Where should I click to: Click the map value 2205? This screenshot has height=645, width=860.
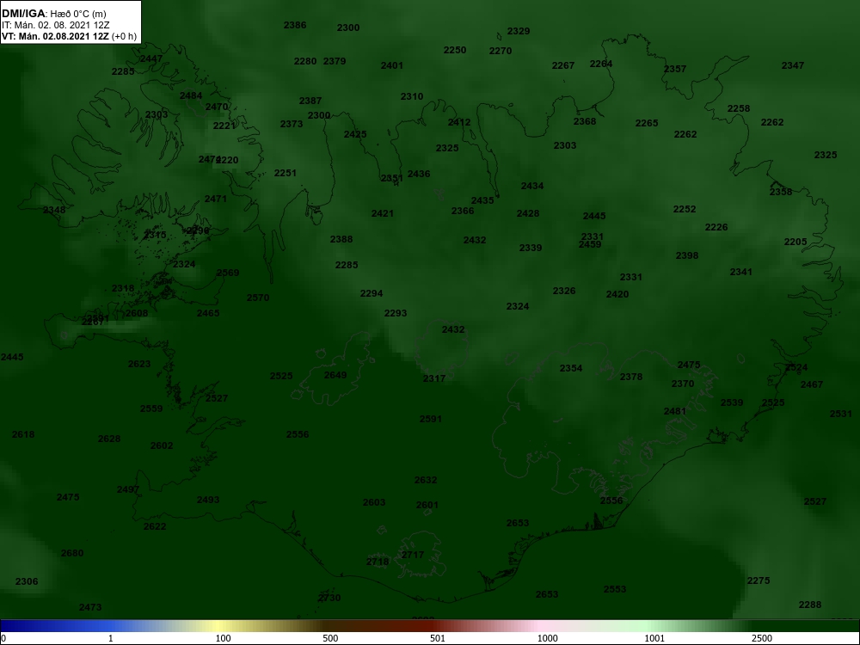(x=795, y=242)
